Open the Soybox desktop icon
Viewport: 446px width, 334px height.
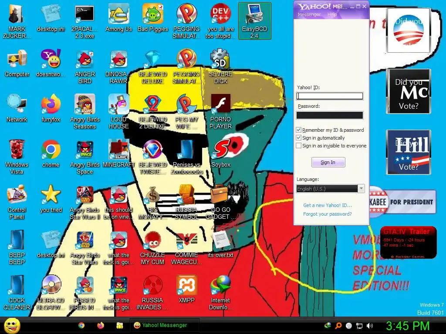[221, 154]
